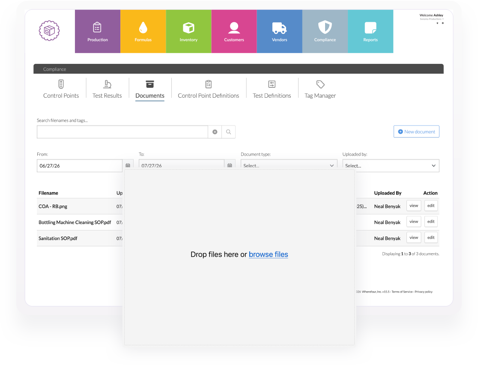The height and width of the screenshot is (365, 478).
Task: Edit the Sanitation SOP.pdf document
Action: point(431,237)
